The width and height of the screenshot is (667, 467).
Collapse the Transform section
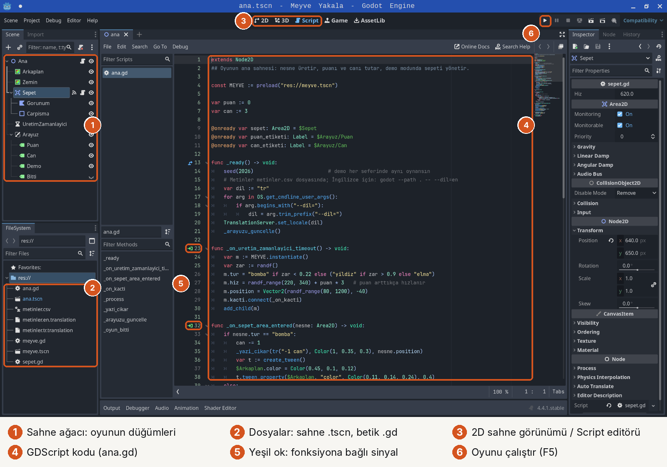point(614,231)
